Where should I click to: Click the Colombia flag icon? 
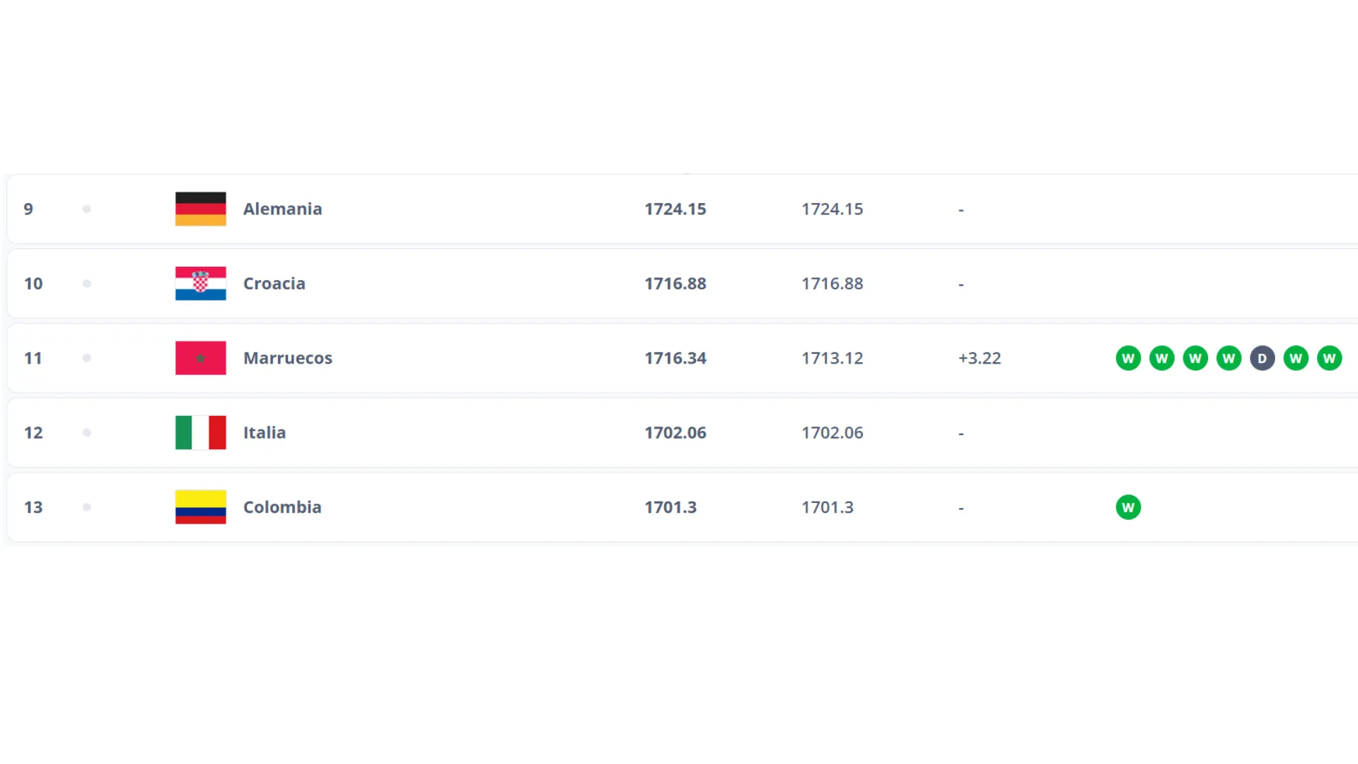tap(201, 507)
